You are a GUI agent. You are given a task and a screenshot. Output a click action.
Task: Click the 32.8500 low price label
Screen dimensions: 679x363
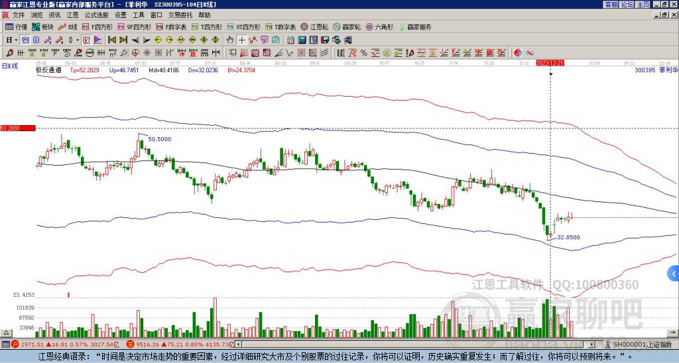click(568, 237)
